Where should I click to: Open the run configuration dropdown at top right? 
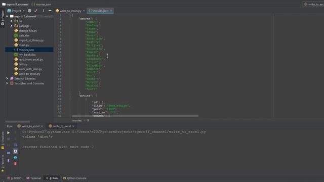[313, 5]
